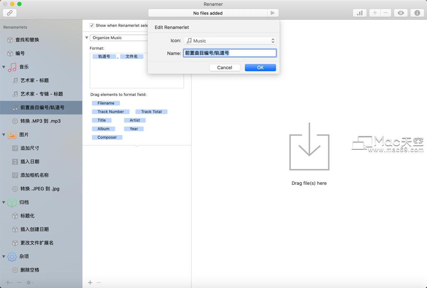This screenshot has width=427, height=288.
Task: Open the Icon dropdown showing Music
Action: tap(230, 41)
